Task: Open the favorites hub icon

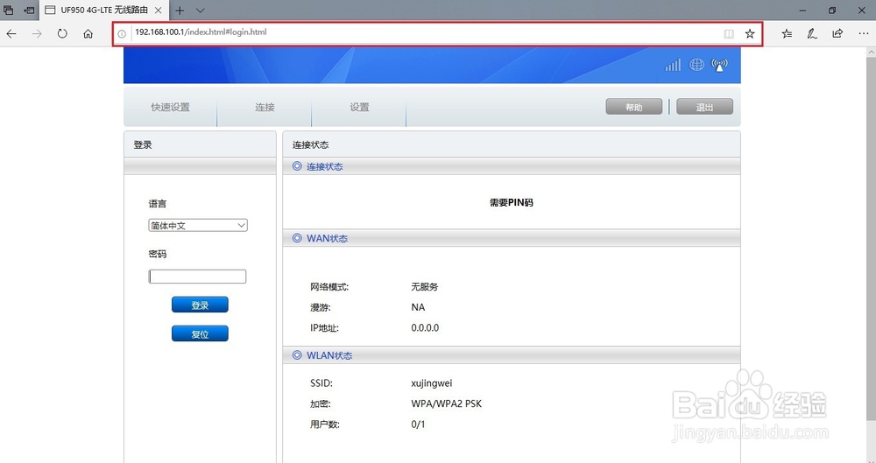Action: point(787,33)
